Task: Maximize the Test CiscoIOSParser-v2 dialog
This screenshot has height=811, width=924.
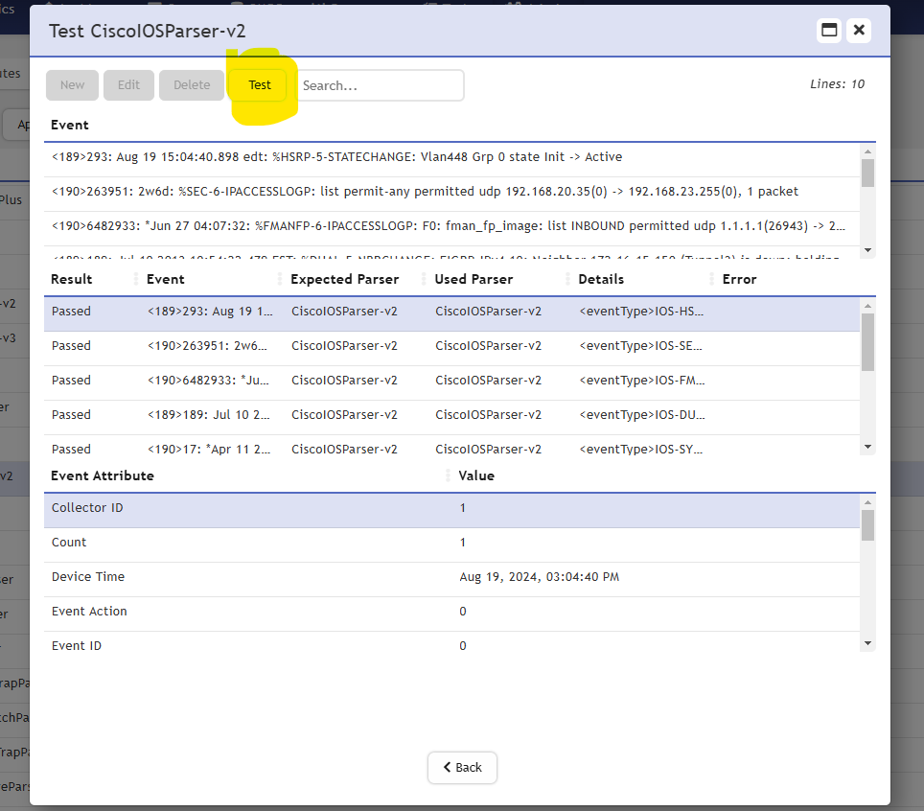Action: click(829, 31)
